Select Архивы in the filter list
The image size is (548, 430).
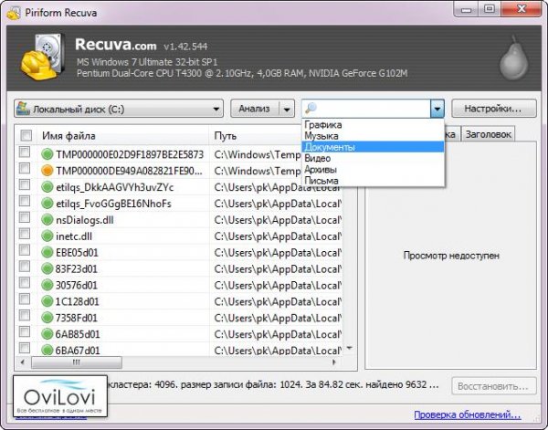[373, 170]
